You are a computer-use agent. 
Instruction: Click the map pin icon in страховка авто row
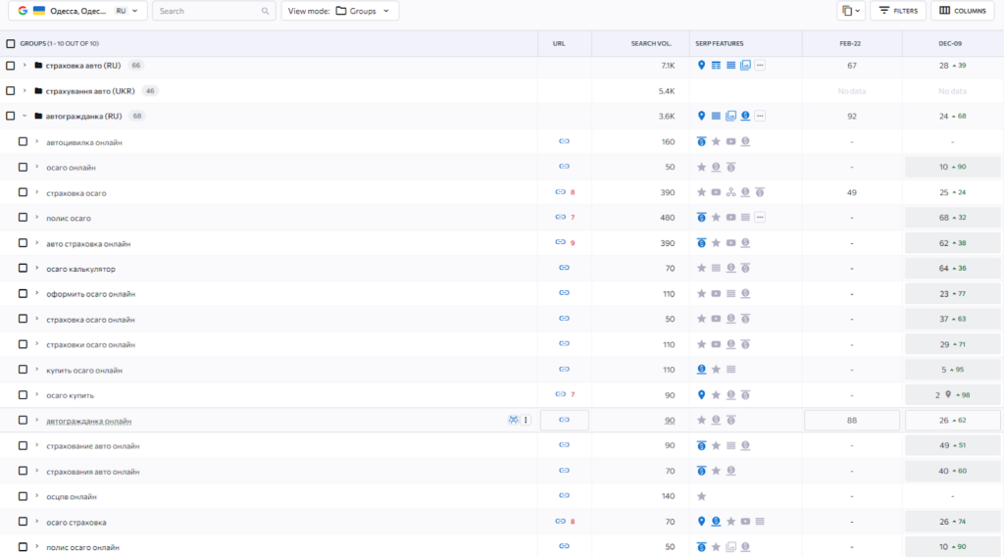point(701,65)
